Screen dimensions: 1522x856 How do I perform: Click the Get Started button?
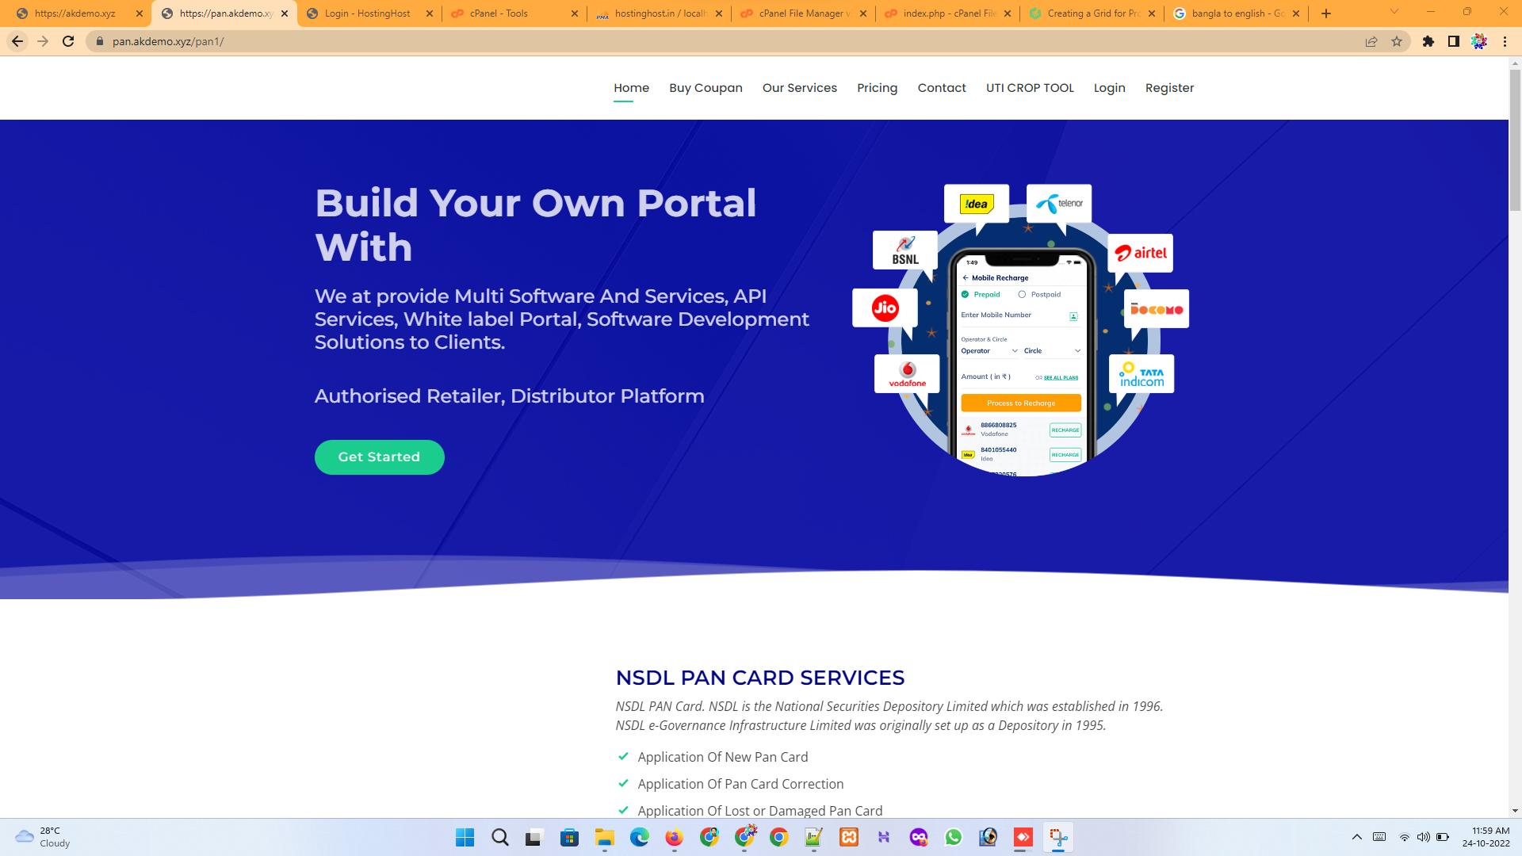pos(379,457)
